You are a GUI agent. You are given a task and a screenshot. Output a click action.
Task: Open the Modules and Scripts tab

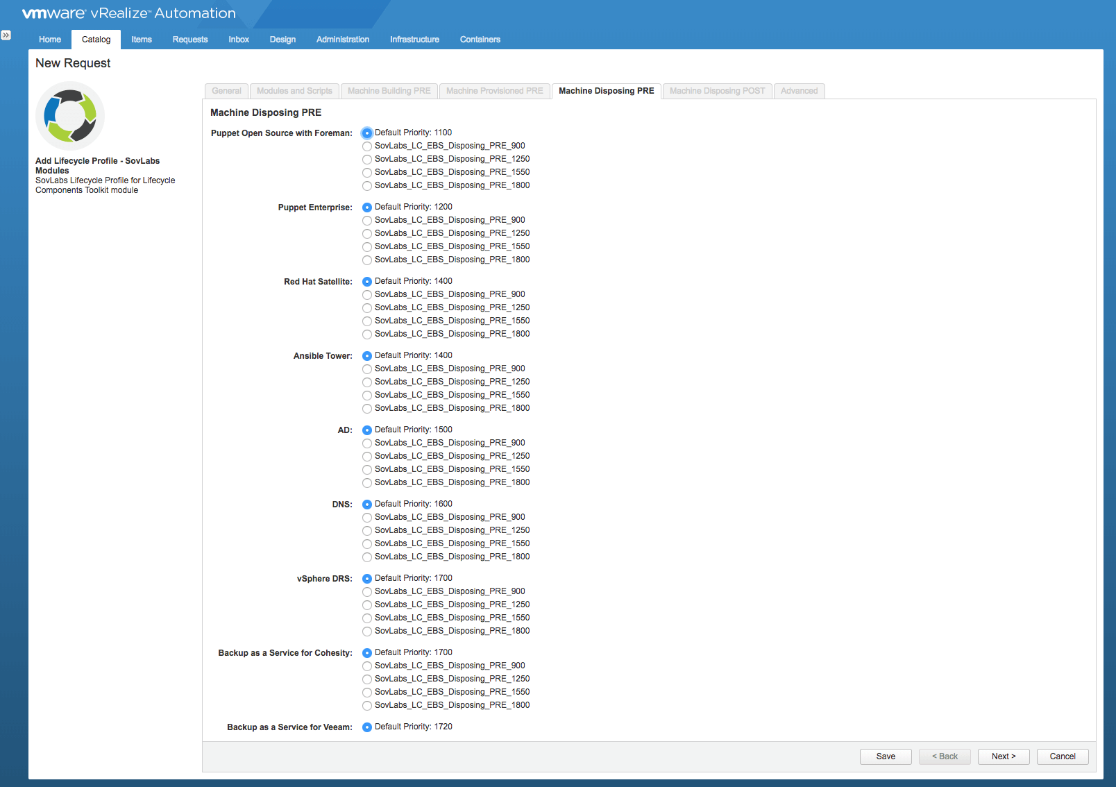[294, 91]
